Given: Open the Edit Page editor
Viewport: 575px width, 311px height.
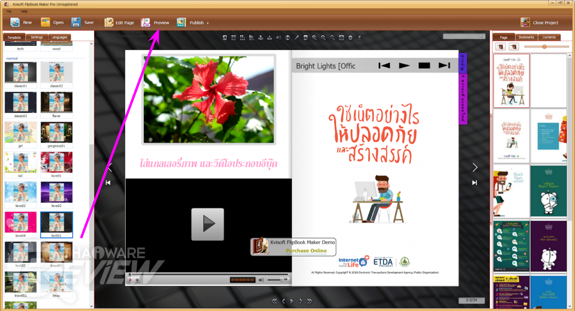Looking at the screenshot, I should click(119, 22).
